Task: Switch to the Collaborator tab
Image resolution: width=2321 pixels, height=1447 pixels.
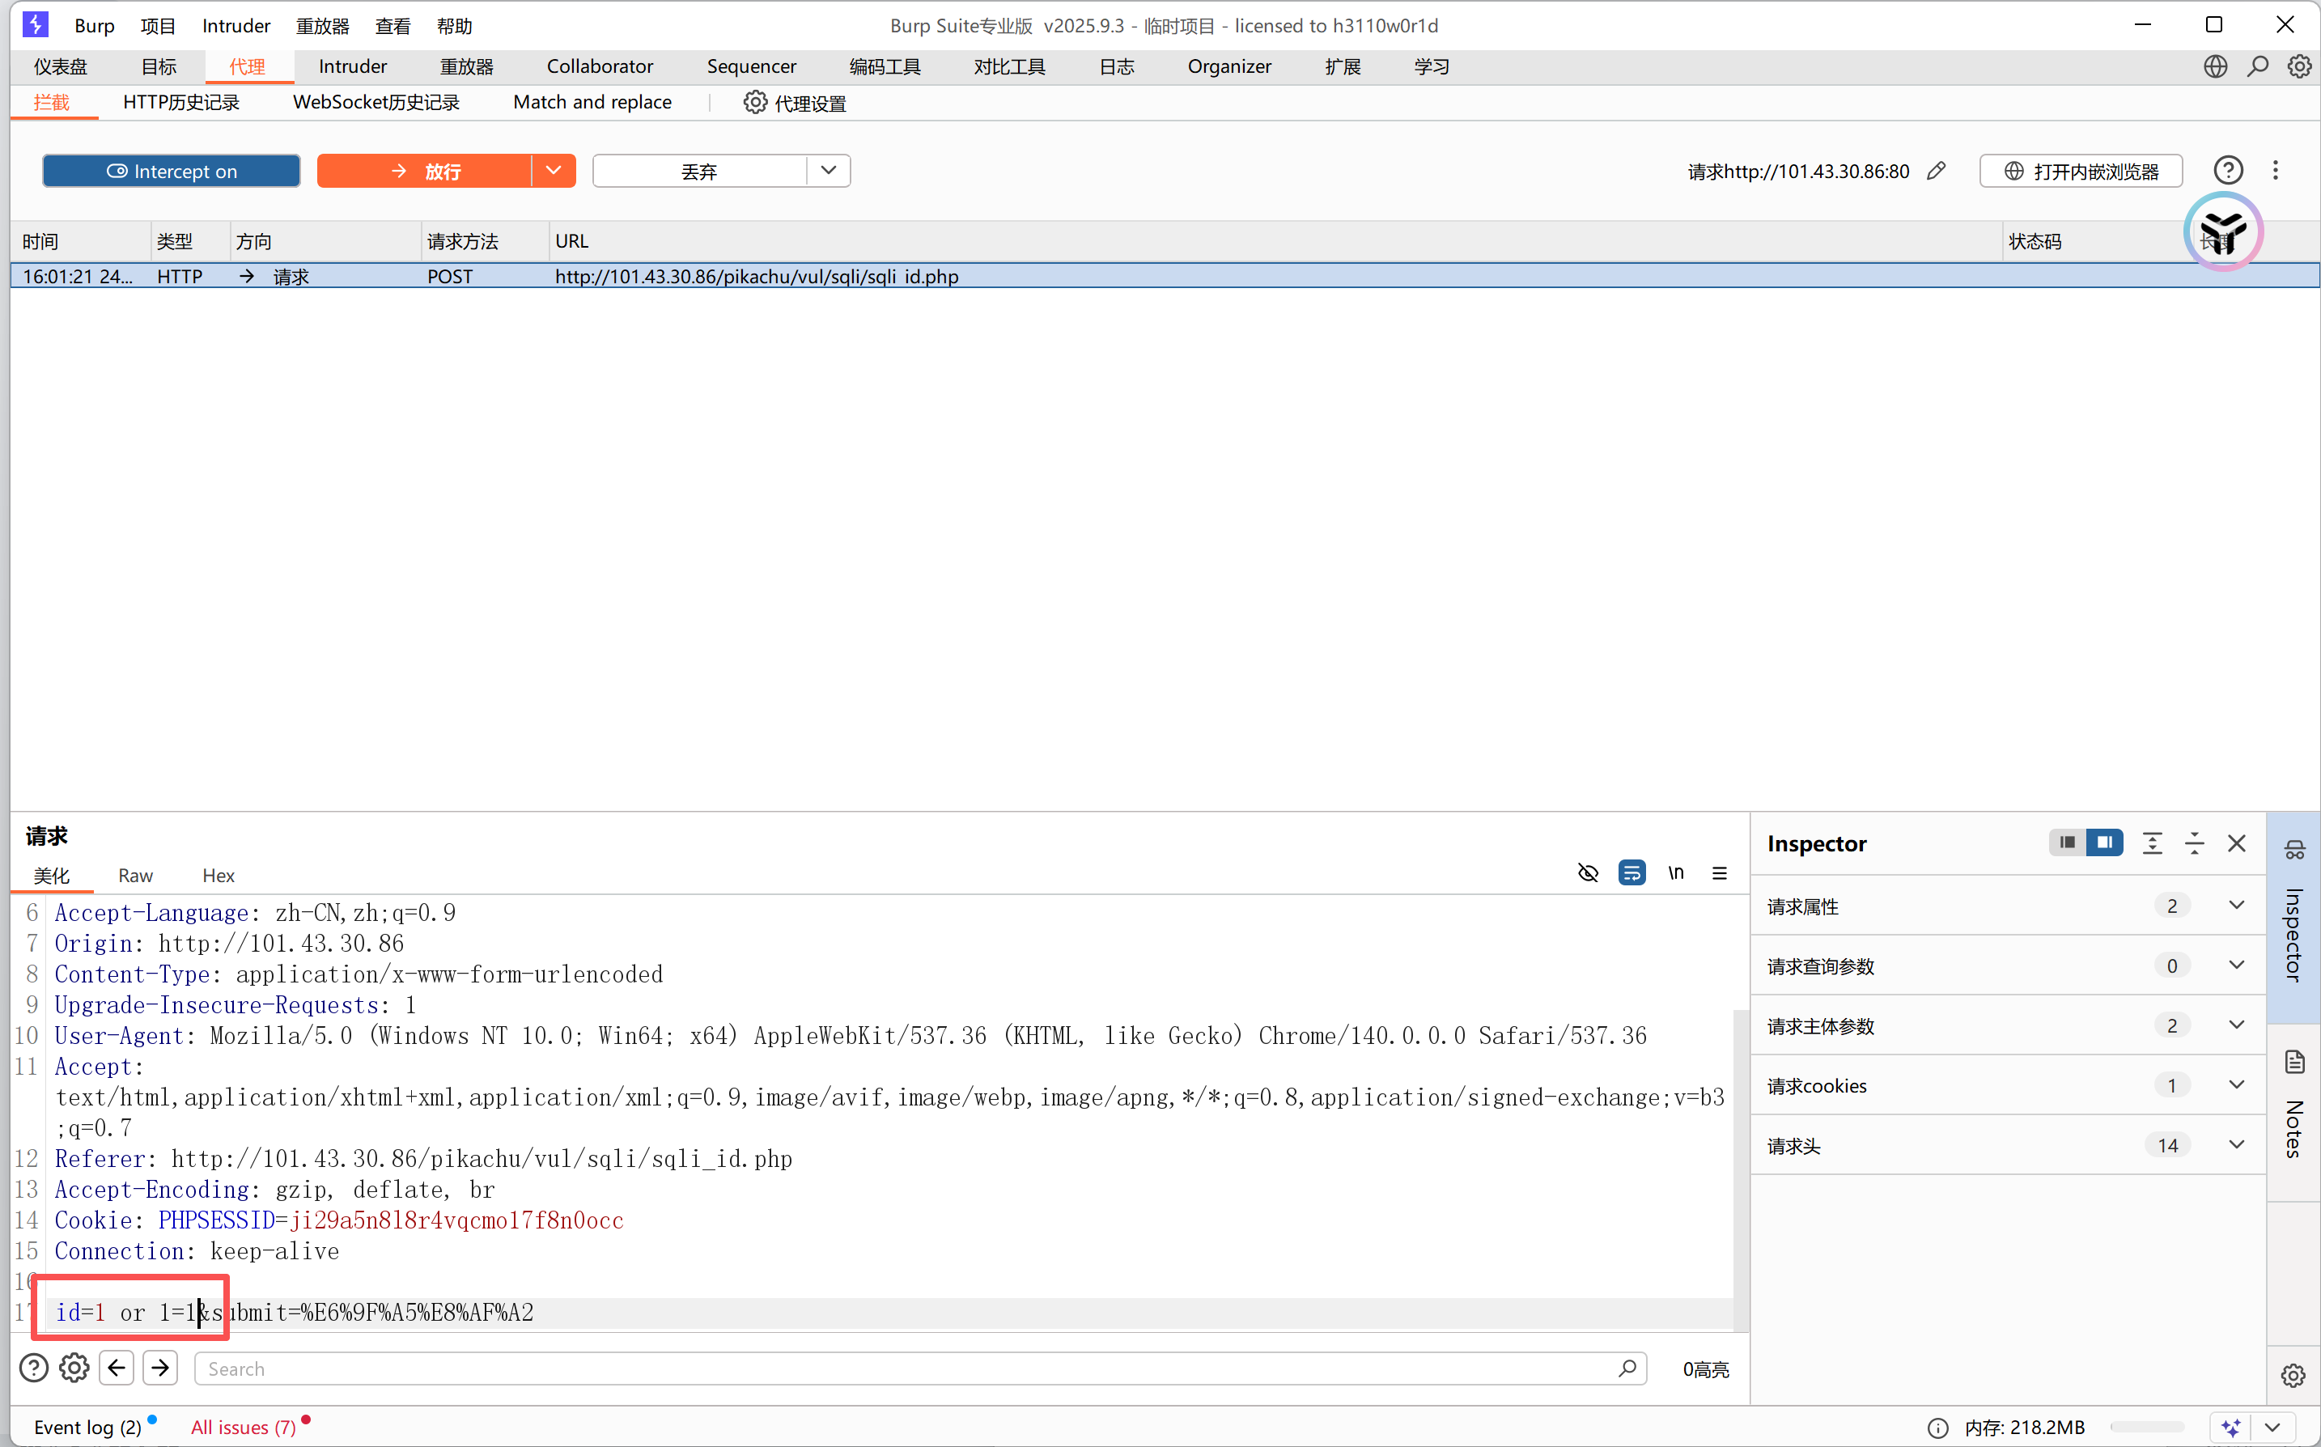Action: tap(600, 66)
